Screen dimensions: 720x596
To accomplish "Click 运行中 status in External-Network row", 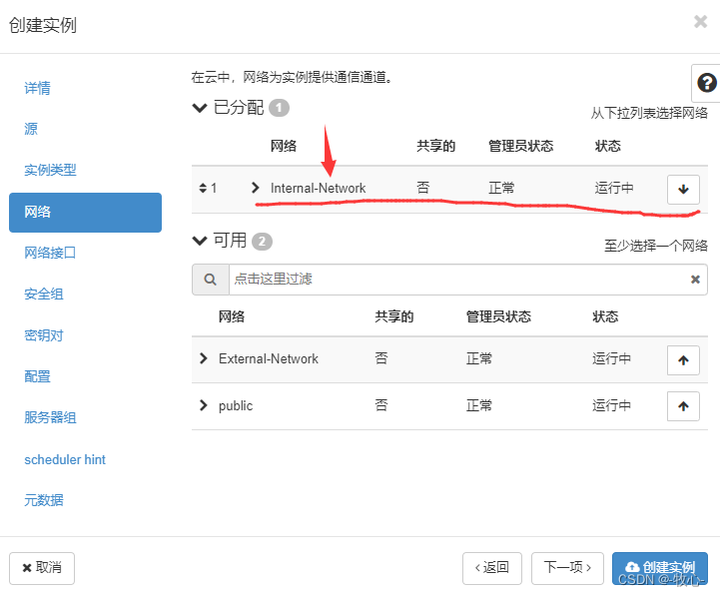I will pyautogui.click(x=611, y=358).
